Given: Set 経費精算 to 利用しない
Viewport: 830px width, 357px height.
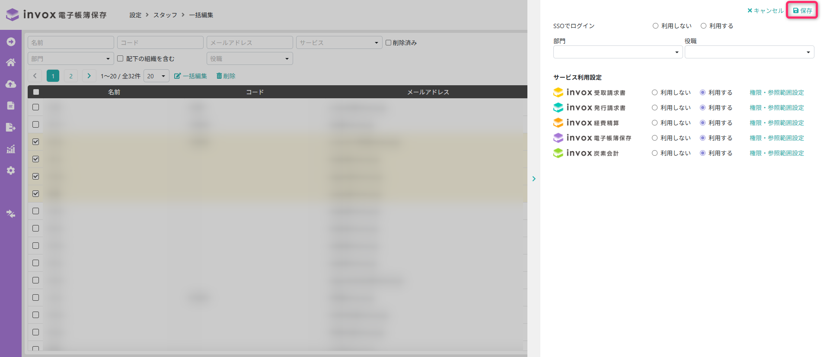Looking at the screenshot, I should pyautogui.click(x=654, y=123).
